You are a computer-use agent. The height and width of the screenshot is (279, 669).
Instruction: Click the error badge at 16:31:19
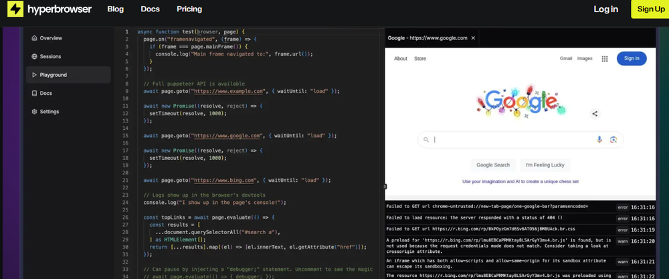(x=622, y=229)
